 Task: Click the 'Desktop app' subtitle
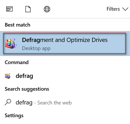point(36,48)
